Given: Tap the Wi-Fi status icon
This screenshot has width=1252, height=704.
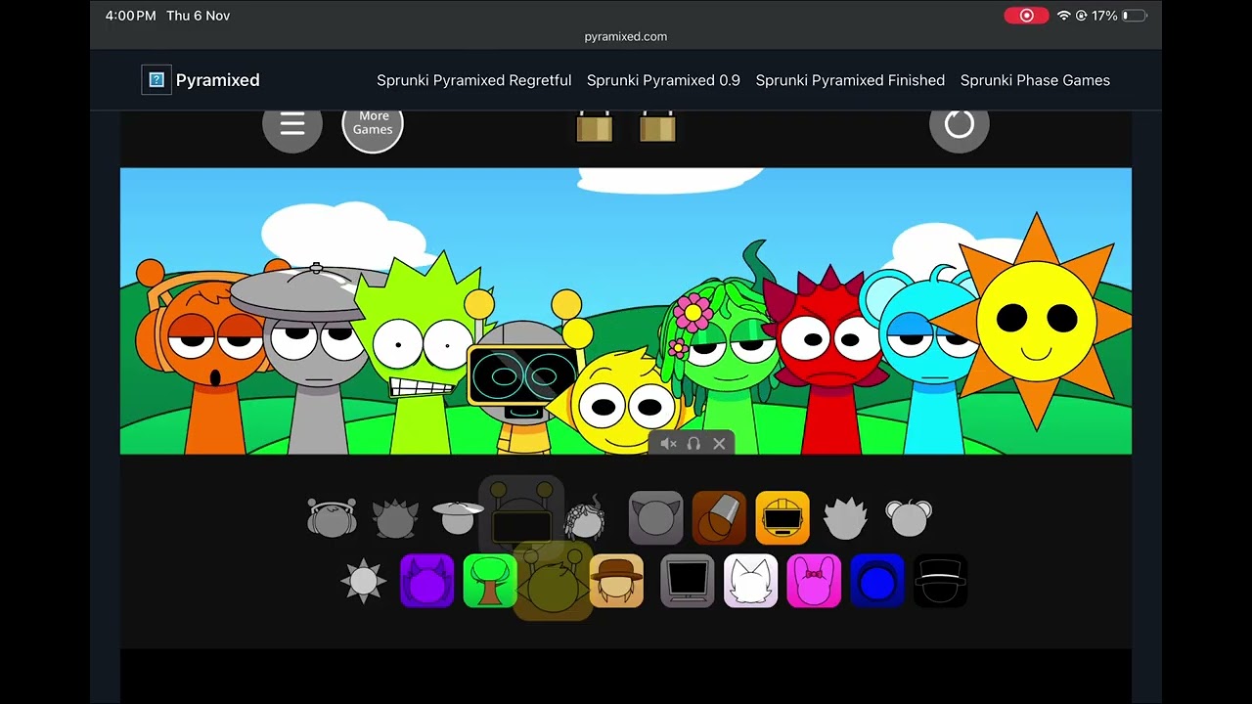Looking at the screenshot, I should pos(1063,16).
